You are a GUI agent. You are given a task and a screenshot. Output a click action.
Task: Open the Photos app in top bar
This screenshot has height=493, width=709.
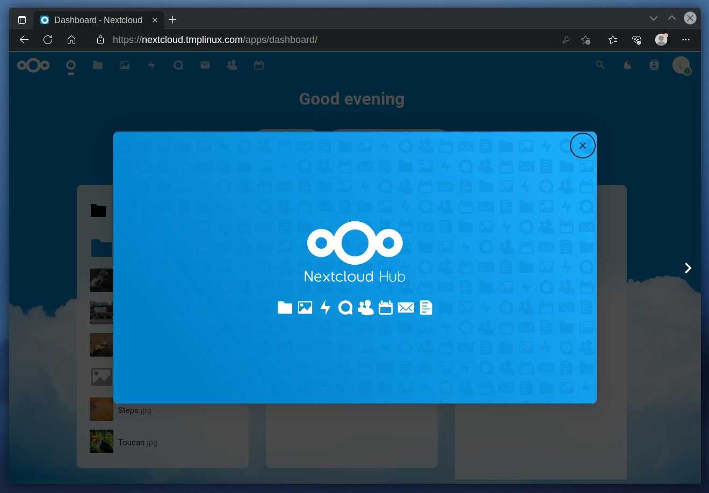click(x=125, y=65)
